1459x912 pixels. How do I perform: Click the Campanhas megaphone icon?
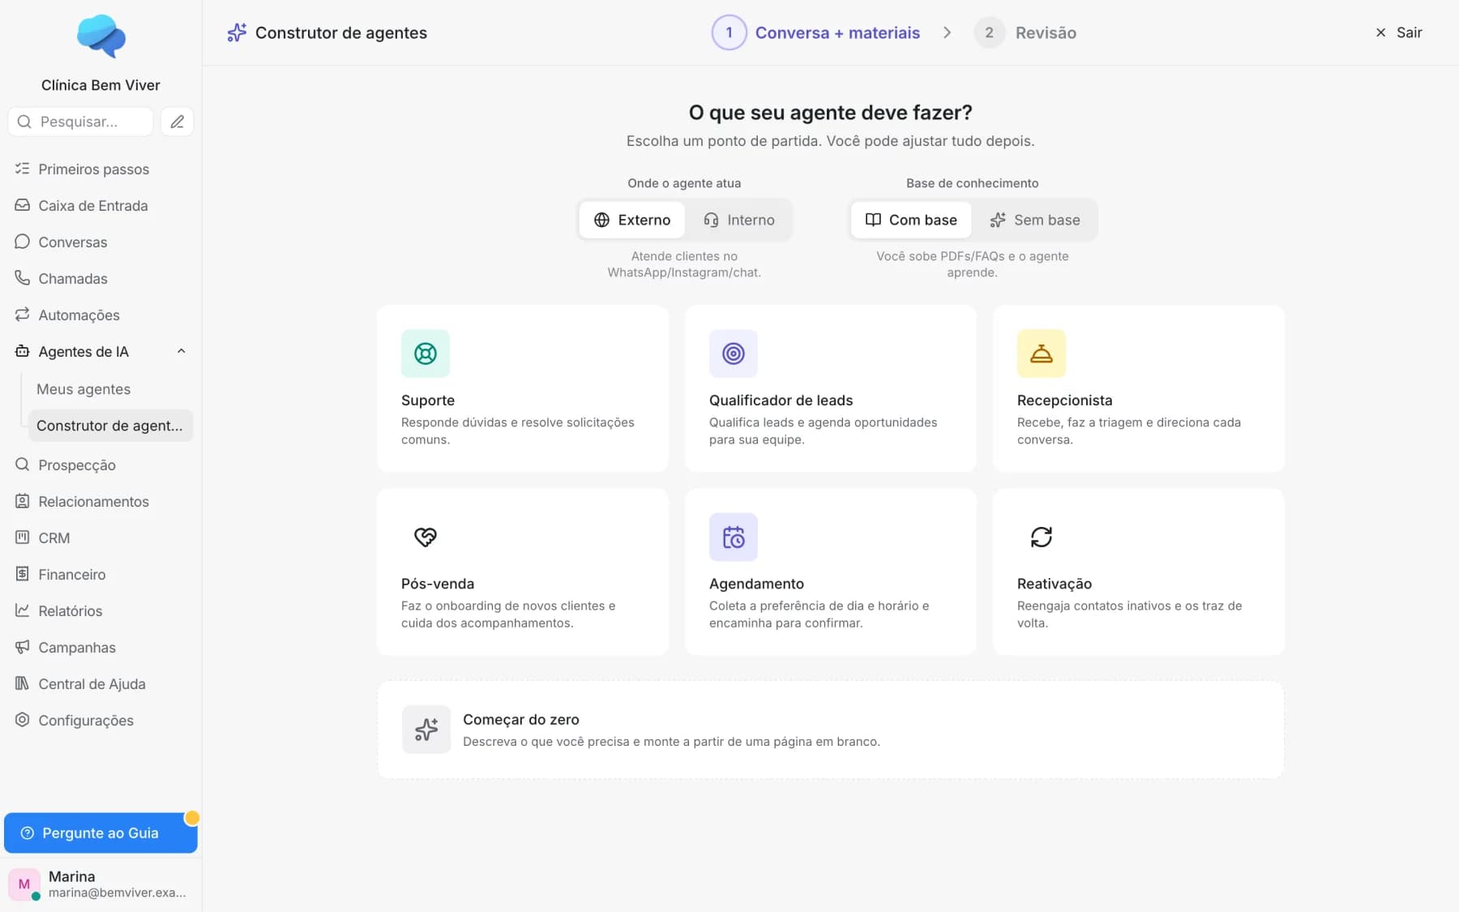pos(23,647)
